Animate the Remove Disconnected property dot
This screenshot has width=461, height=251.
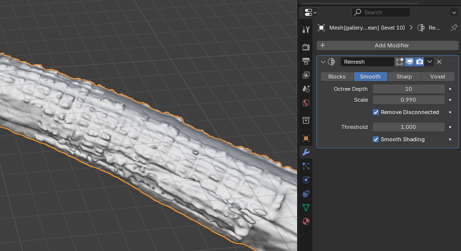click(x=450, y=112)
